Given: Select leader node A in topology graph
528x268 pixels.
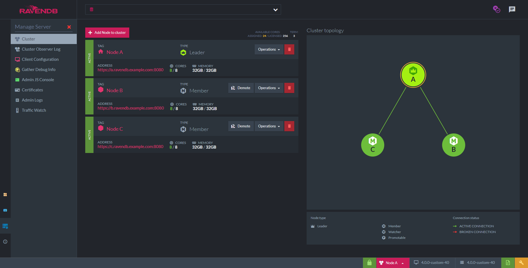Looking at the screenshot, I should pyautogui.click(x=413, y=75).
